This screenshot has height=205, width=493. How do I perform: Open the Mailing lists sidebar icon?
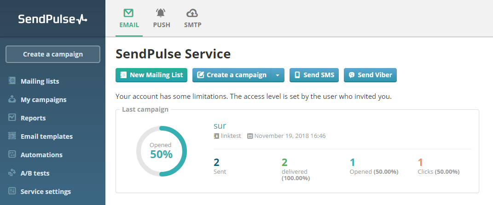(x=12, y=81)
